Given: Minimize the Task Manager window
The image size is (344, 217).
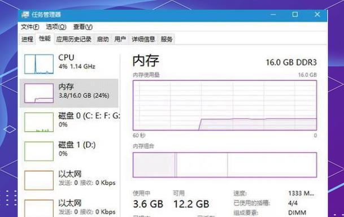Looking at the screenshot, I should point(273,15).
